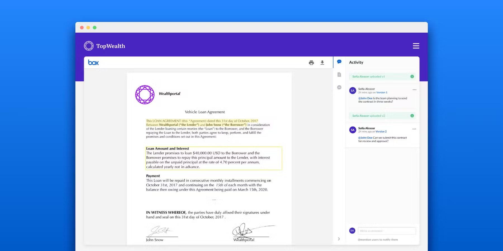Click Sofia Alcocer's avatar on first comment
Viewport: 503px width, 251px height.
[353, 91]
